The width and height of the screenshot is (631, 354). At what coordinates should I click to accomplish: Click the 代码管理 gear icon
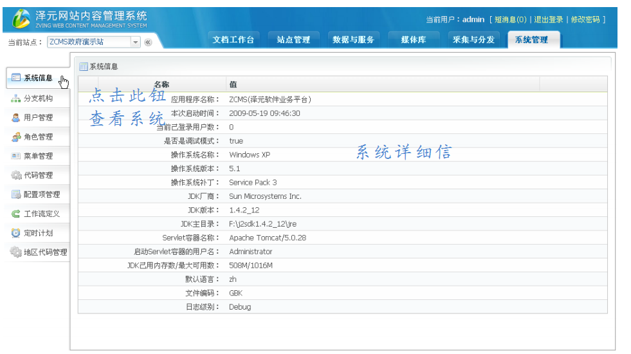pyautogui.click(x=16, y=175)
